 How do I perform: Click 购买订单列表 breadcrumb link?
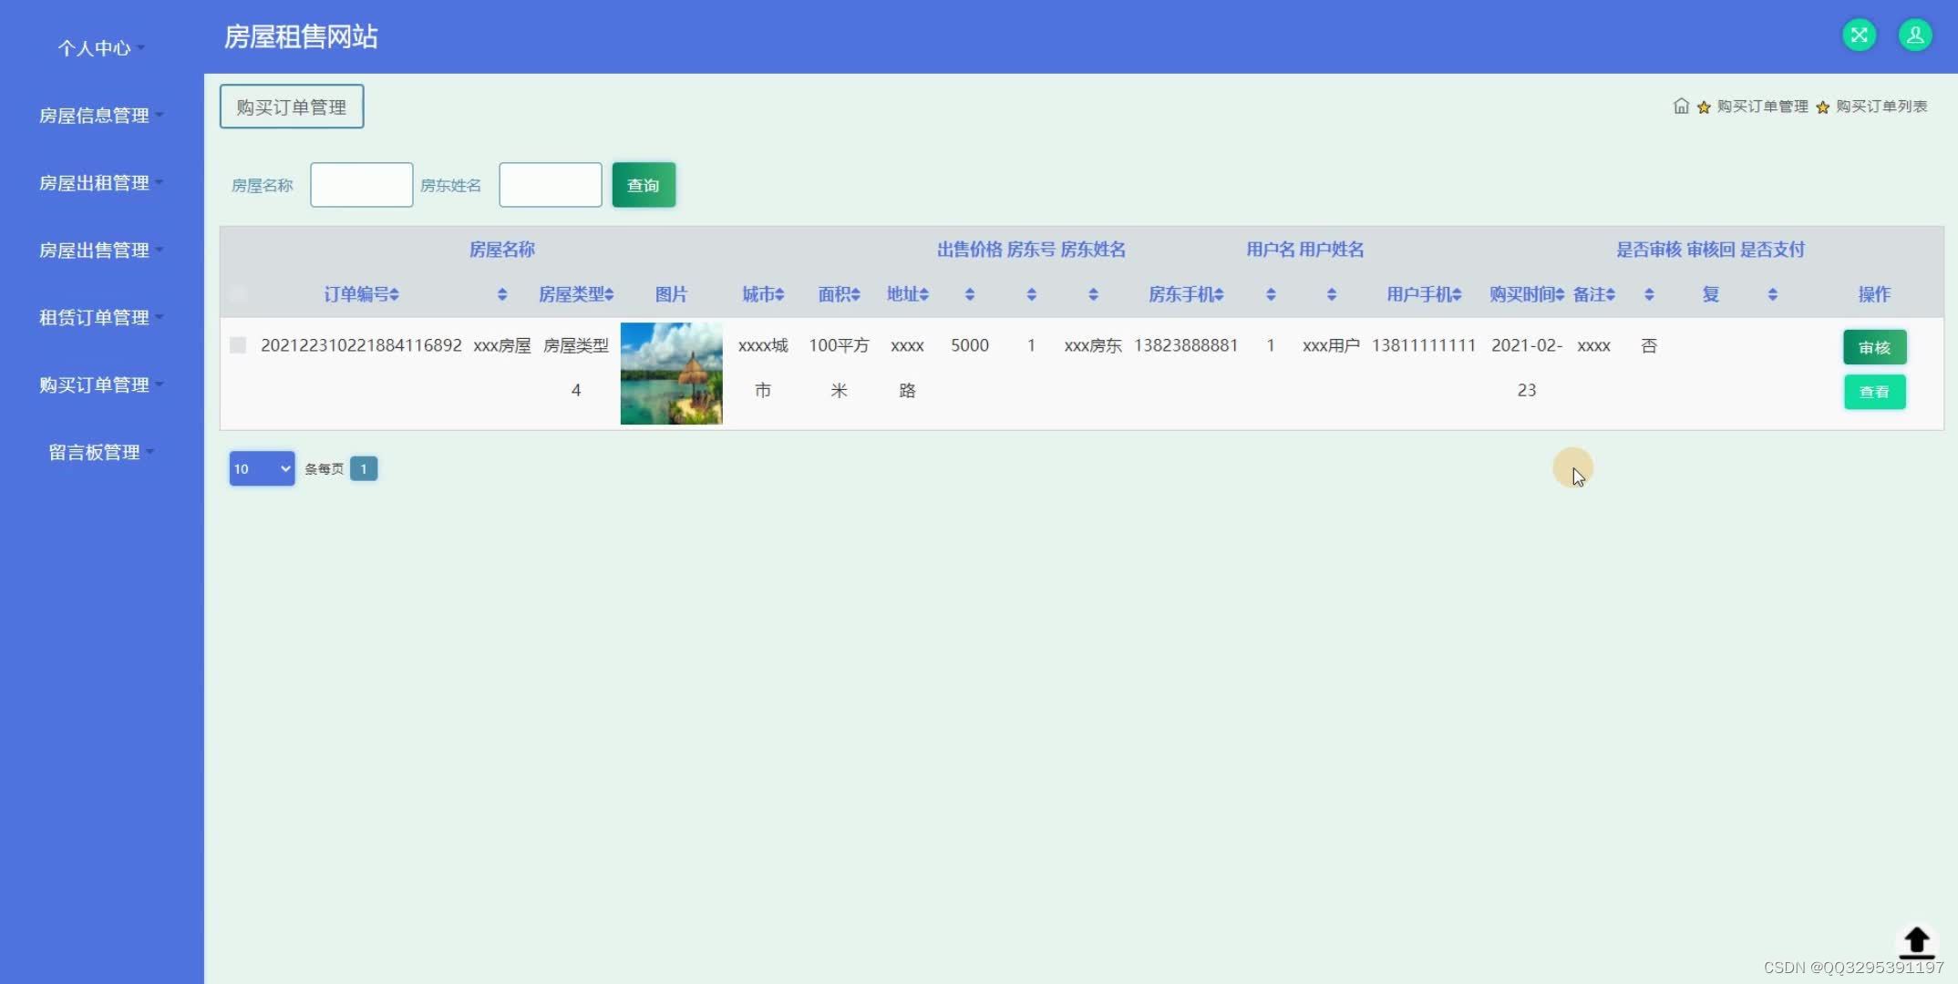point(1881,107)
